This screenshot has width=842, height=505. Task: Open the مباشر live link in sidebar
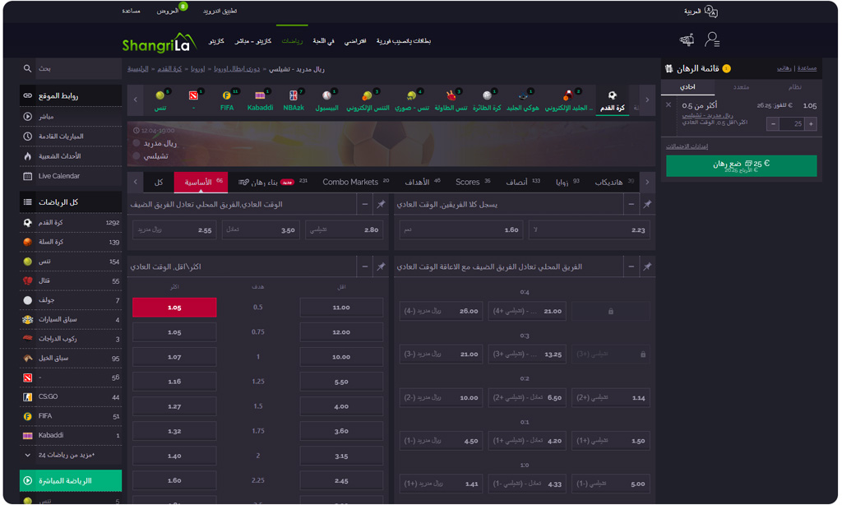[71, 117]
